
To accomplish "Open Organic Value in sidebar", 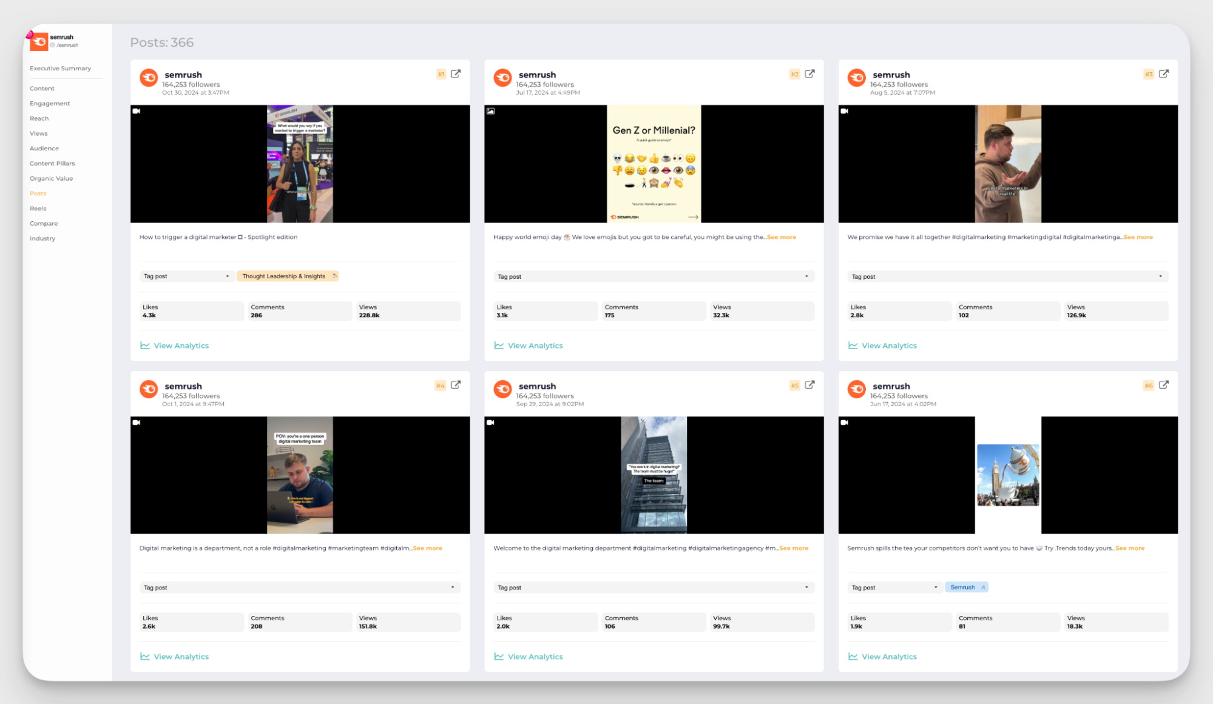I will pyautogui.click(x=51, y=179).
